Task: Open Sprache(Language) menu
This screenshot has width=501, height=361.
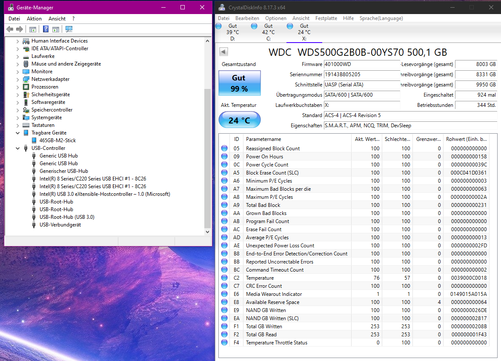Action: pyautogui.click(x=381, y=18)
